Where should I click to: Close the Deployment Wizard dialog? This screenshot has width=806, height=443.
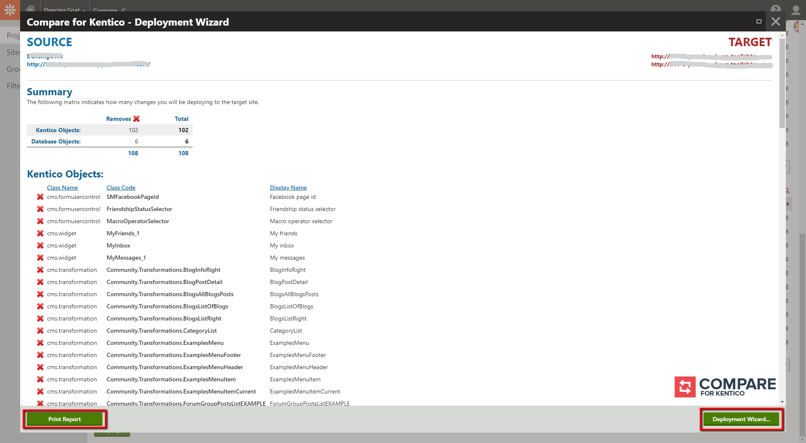(775, 21)
